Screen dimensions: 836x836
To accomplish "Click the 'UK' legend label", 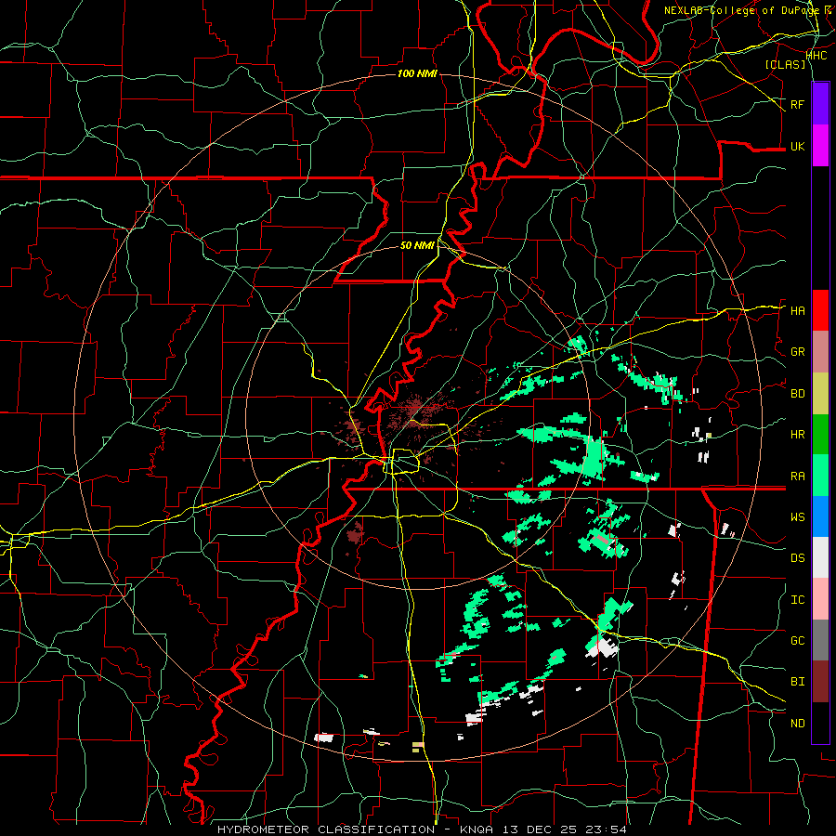I will coord(797,146).
